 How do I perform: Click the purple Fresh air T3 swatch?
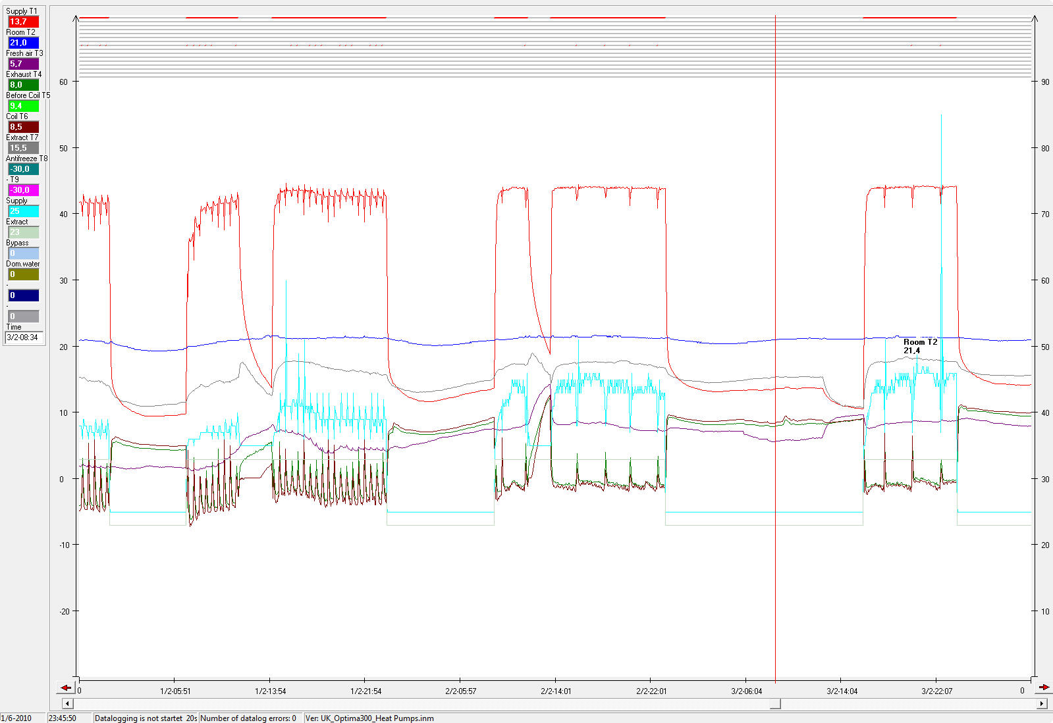pos(23,64)
